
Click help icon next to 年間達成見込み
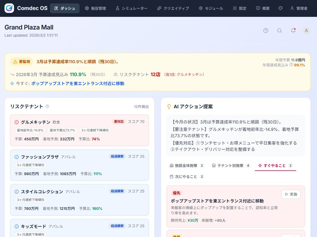click(x=291, y=65)
